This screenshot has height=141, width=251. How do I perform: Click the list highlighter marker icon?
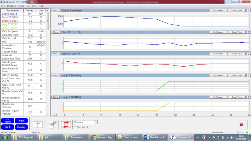coord(52,125)
